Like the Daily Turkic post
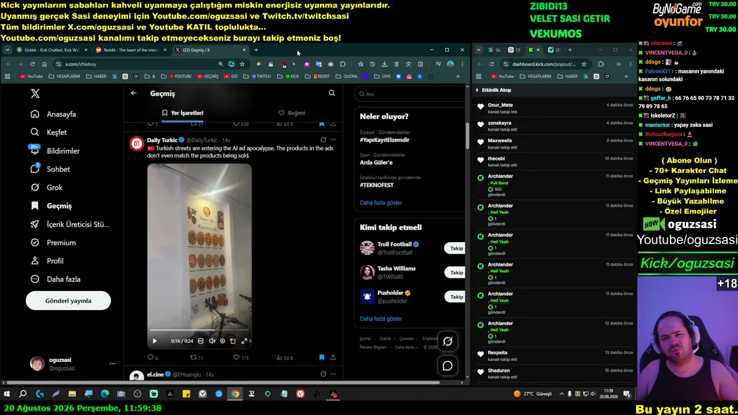Screen dimensions: 738x415 pos(240,358)
